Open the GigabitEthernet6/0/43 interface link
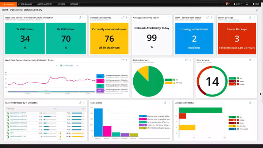The image size is (263, 148). click(x=19, y=119)
